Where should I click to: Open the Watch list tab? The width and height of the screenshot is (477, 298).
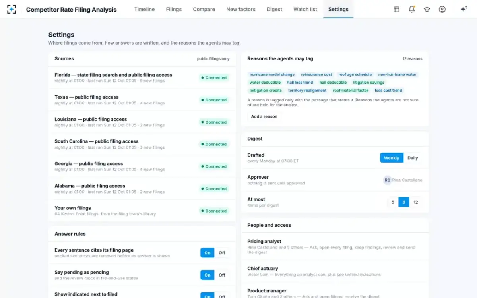point(305,9)
